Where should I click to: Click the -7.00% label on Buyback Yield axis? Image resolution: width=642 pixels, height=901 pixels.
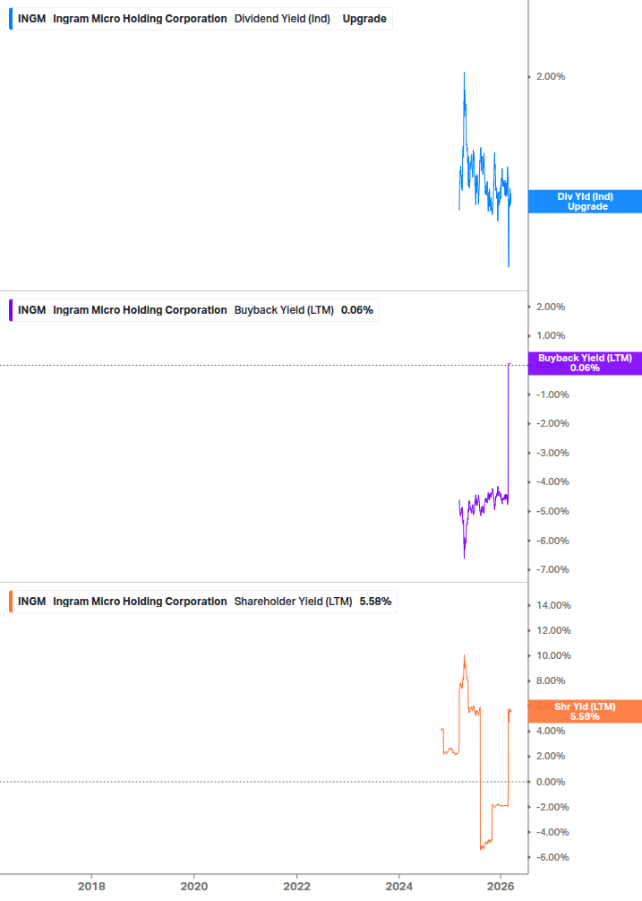(x=552, y=570)
